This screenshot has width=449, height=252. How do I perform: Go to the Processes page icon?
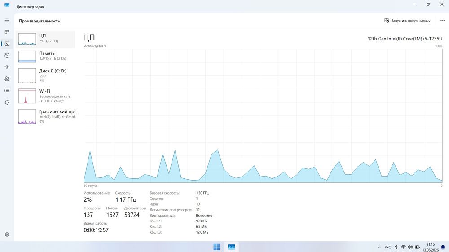point(7,32)
